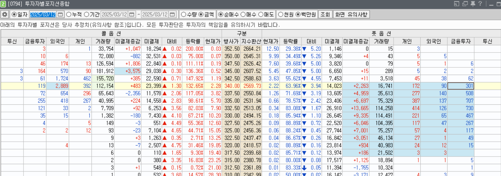Select the 340.00 strike price cell

click(231, 86)
